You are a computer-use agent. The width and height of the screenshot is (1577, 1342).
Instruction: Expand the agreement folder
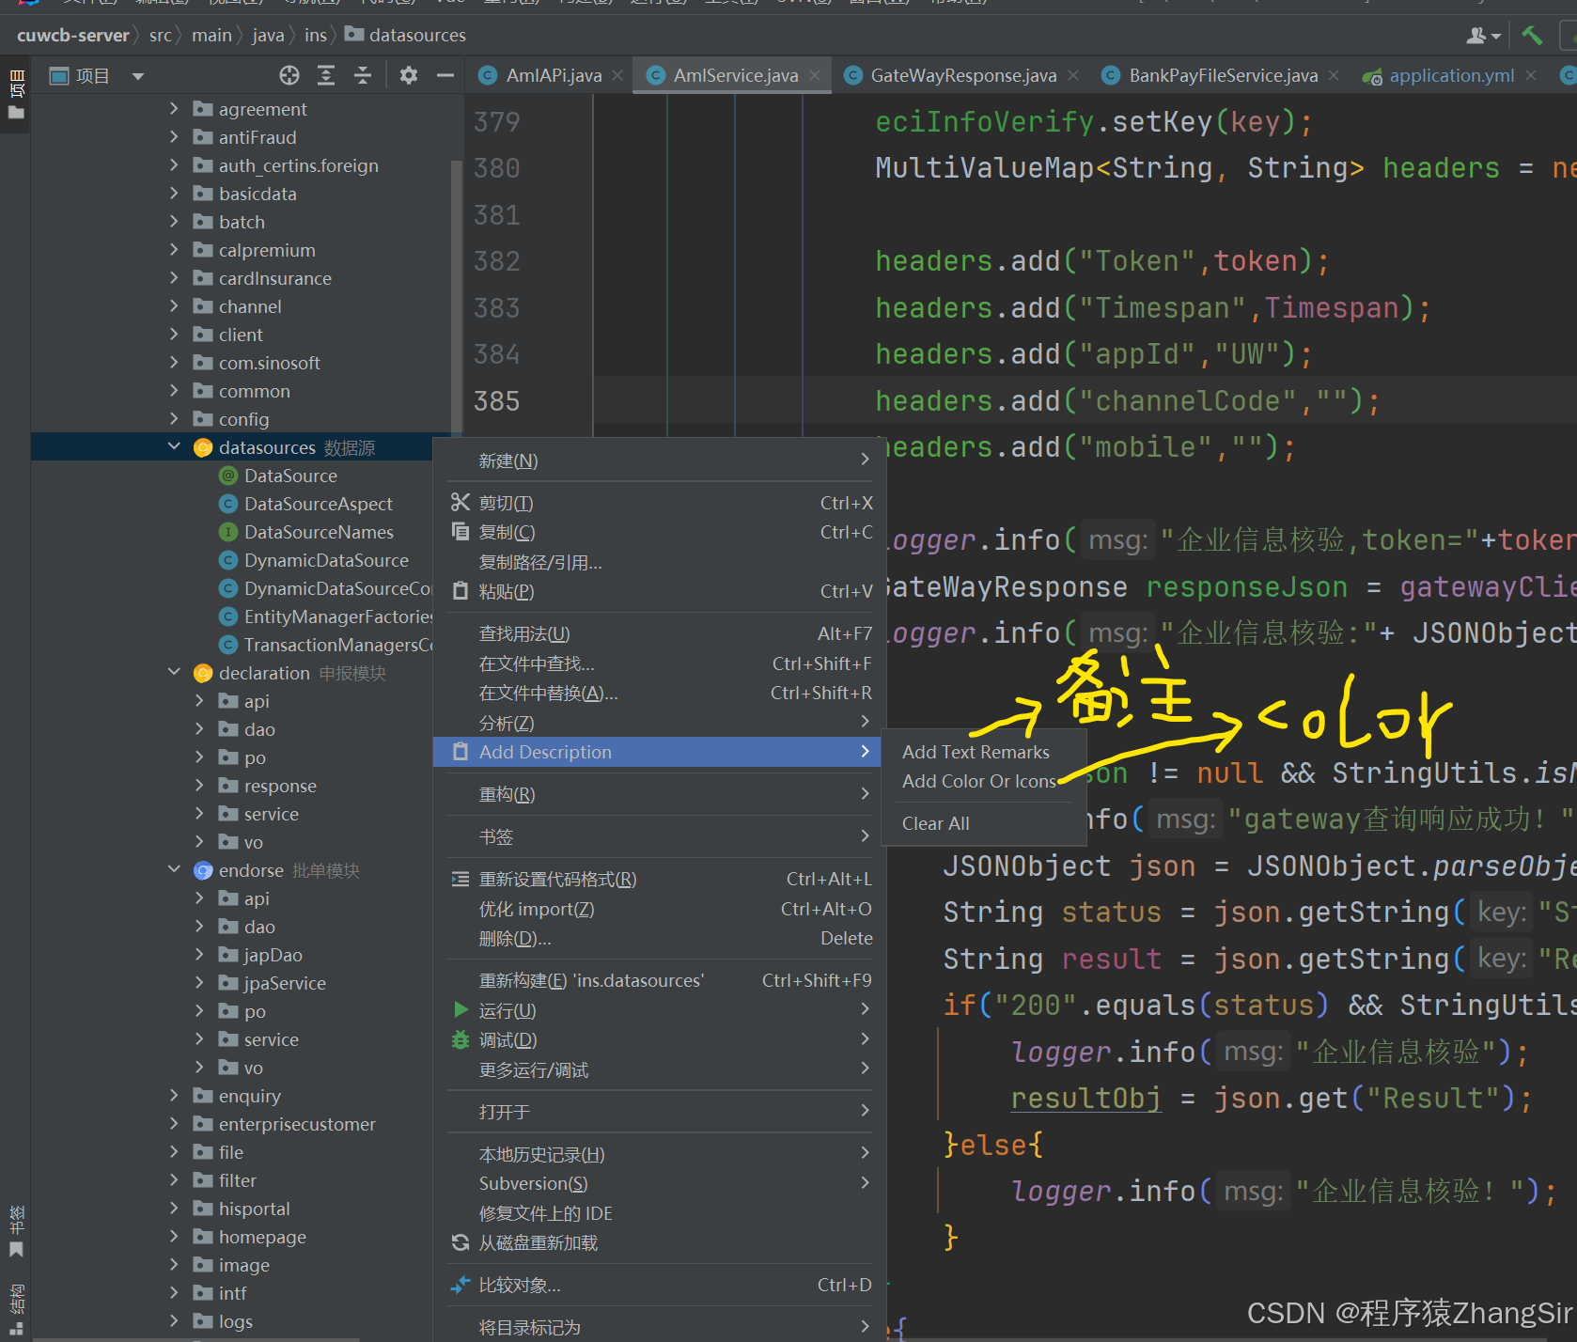pos(174,109)
